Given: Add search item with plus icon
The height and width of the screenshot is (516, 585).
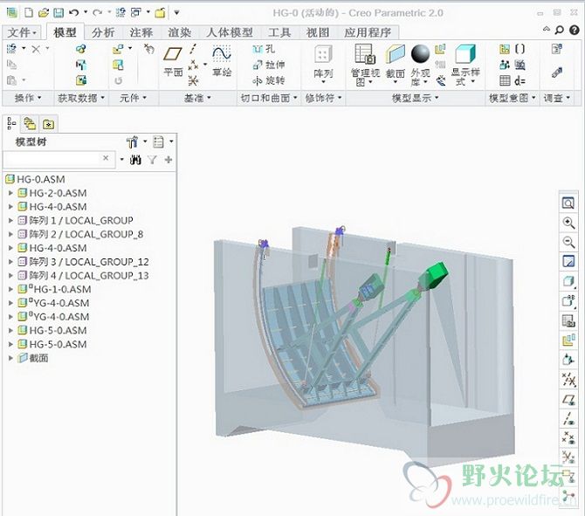Looking at the screenshot, I should point(169,160).
